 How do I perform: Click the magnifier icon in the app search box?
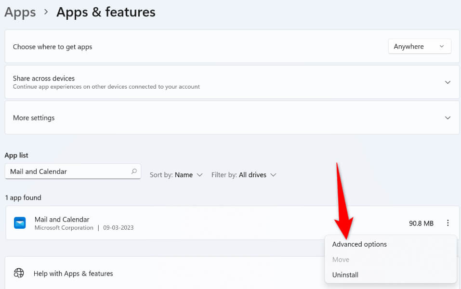tap(134, 171)
